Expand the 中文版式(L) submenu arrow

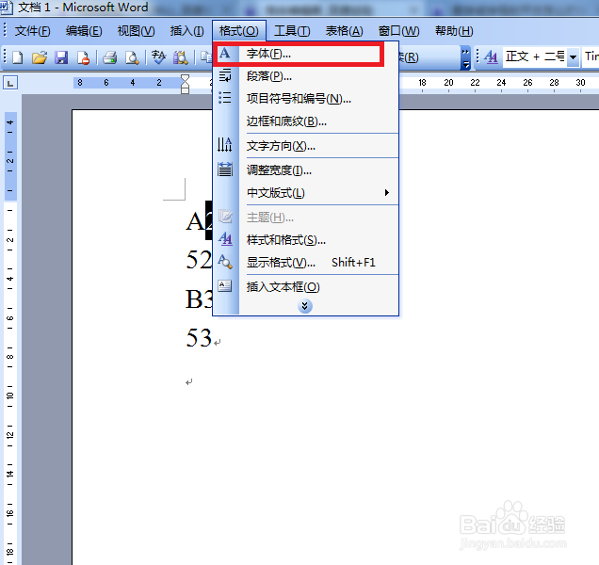pos(386,192)
